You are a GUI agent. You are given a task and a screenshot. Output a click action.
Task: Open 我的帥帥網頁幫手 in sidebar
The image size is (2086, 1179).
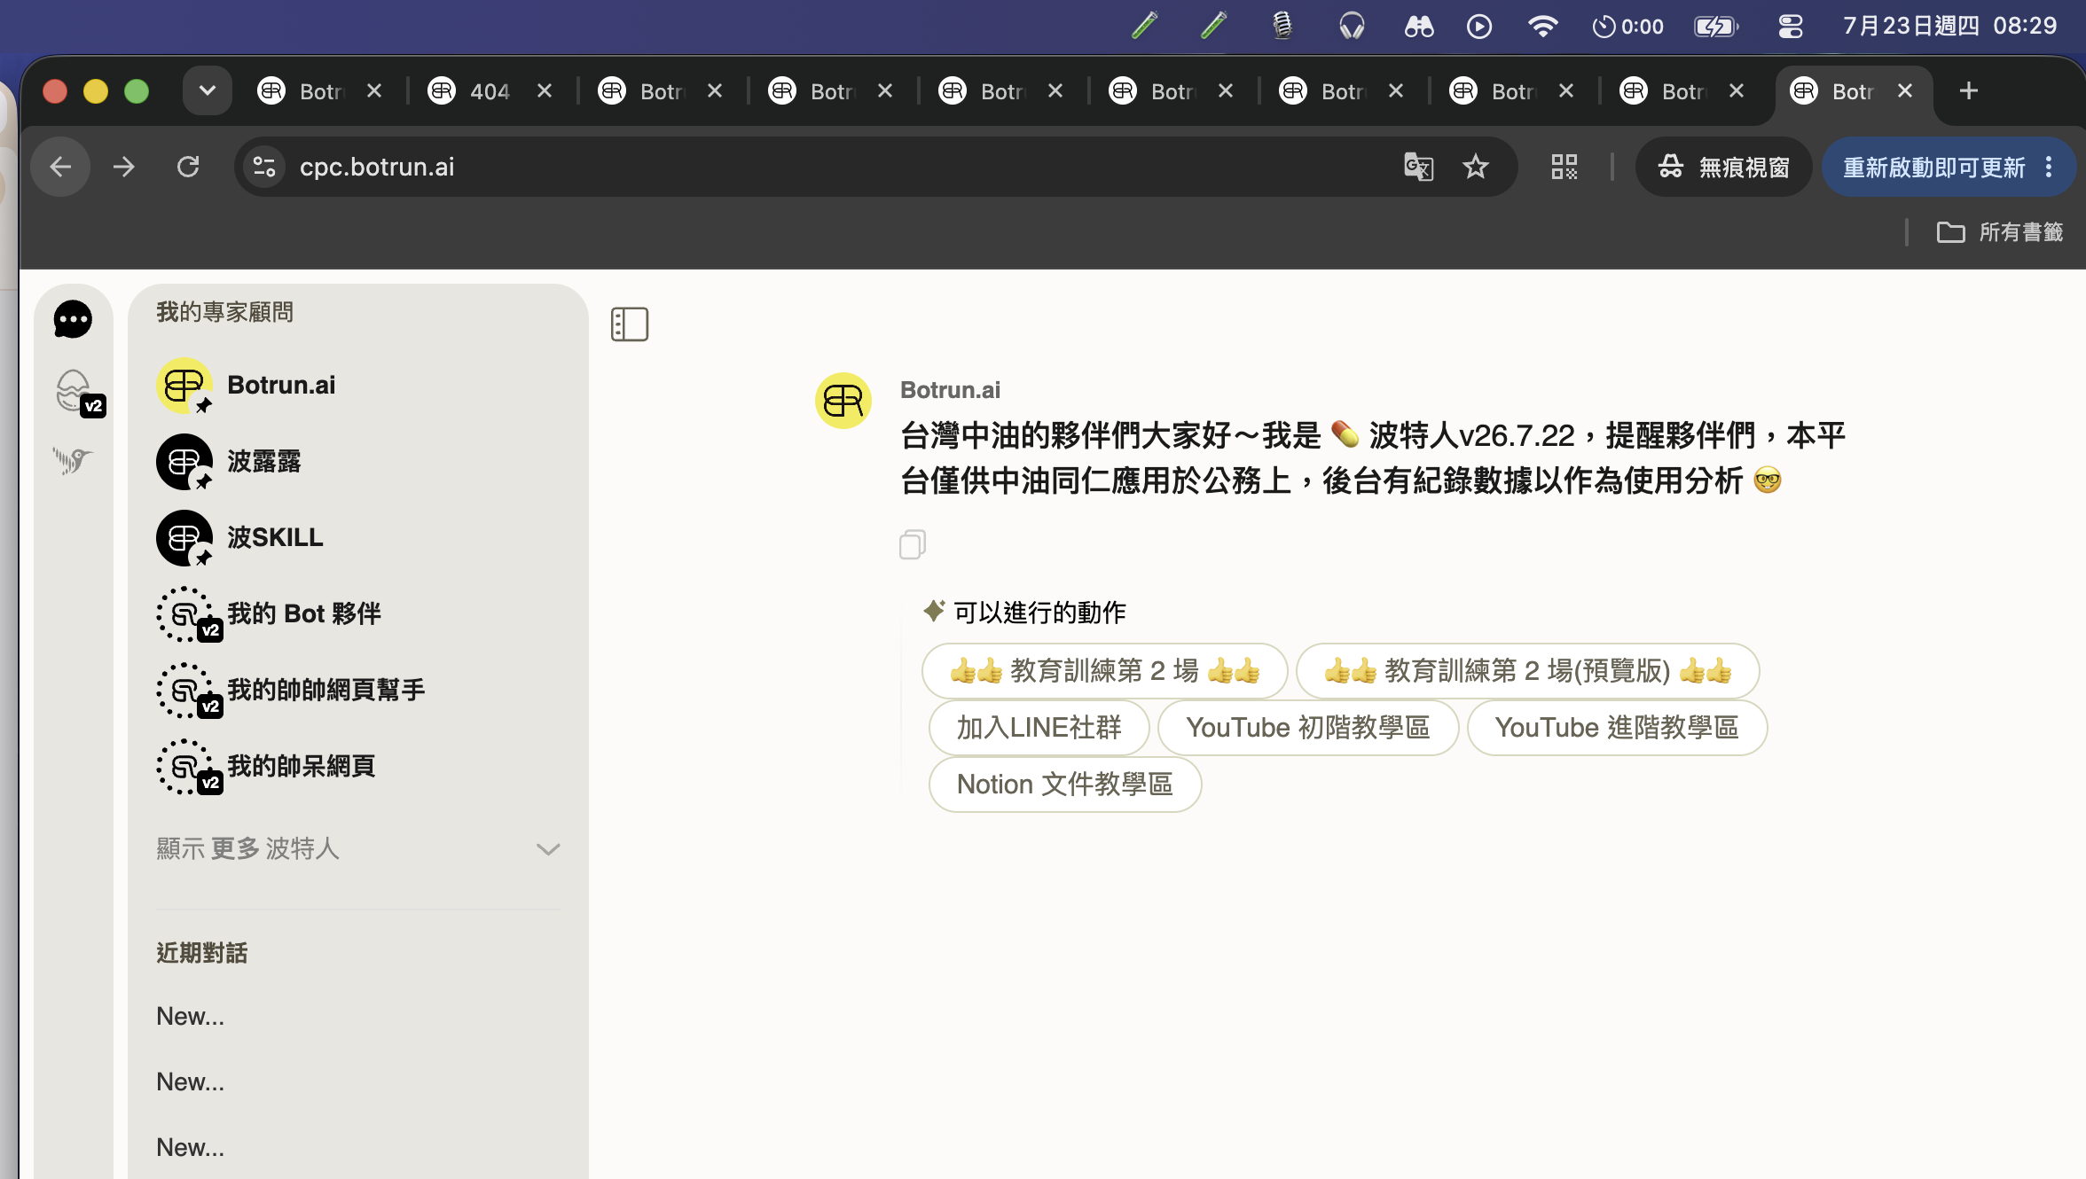click(x=358, y=691)
